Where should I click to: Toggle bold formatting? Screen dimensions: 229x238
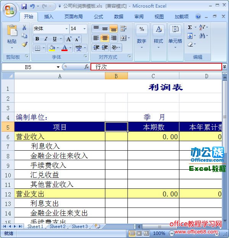click(x=37, y=39)
